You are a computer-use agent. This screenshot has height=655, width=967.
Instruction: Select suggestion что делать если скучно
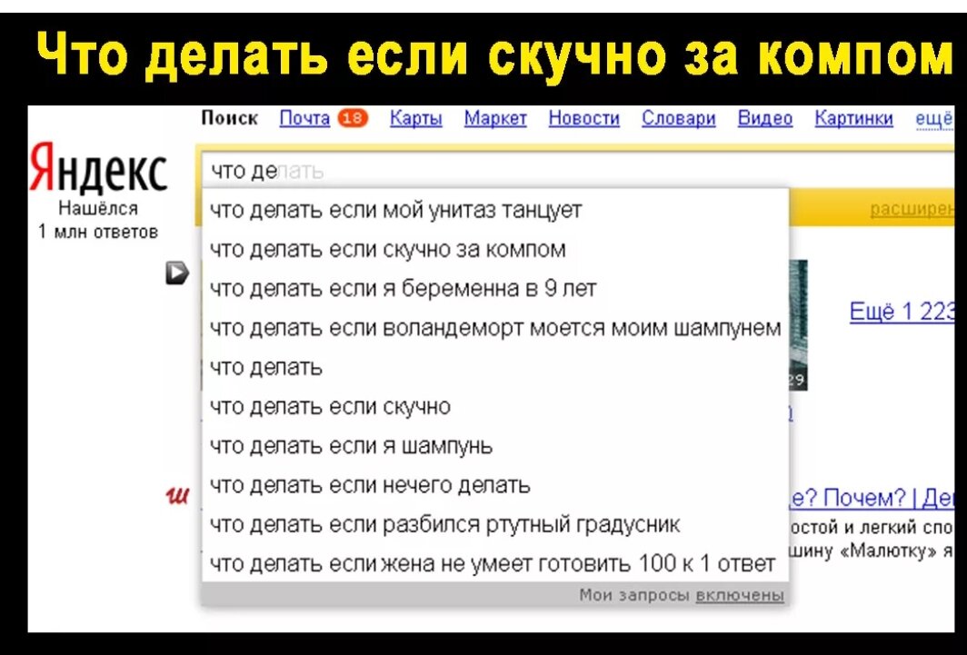pyautogui.click(x=495, y=407)
